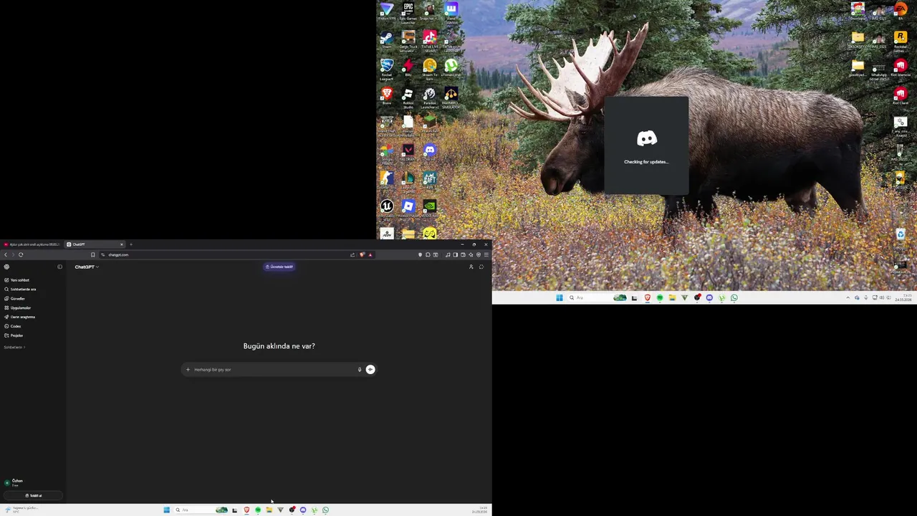Screen dimensions: 917x516
Task: Click the profile/invite icon in the ChatGPT header
Action: click(x=471, y=267)
